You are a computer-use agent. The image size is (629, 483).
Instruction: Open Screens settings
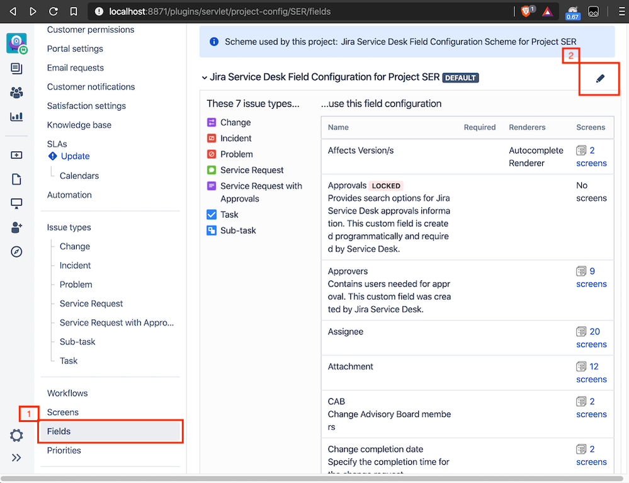point(62,412)
